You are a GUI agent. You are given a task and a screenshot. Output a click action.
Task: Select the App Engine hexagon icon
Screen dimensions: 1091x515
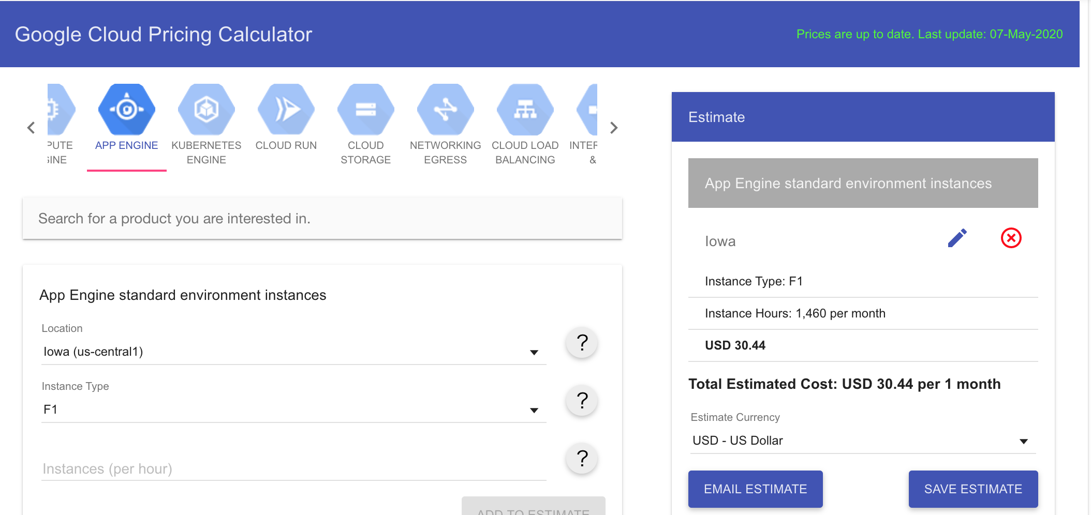tap(127, 110)
